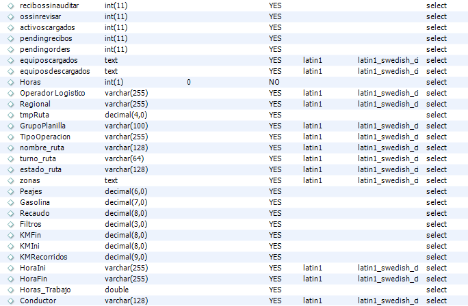Click the turno_ruta column name
The width and height of the screenshot is (468, 306).
(38, 159)
